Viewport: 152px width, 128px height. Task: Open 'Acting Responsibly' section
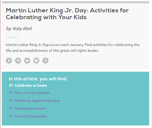31,116
